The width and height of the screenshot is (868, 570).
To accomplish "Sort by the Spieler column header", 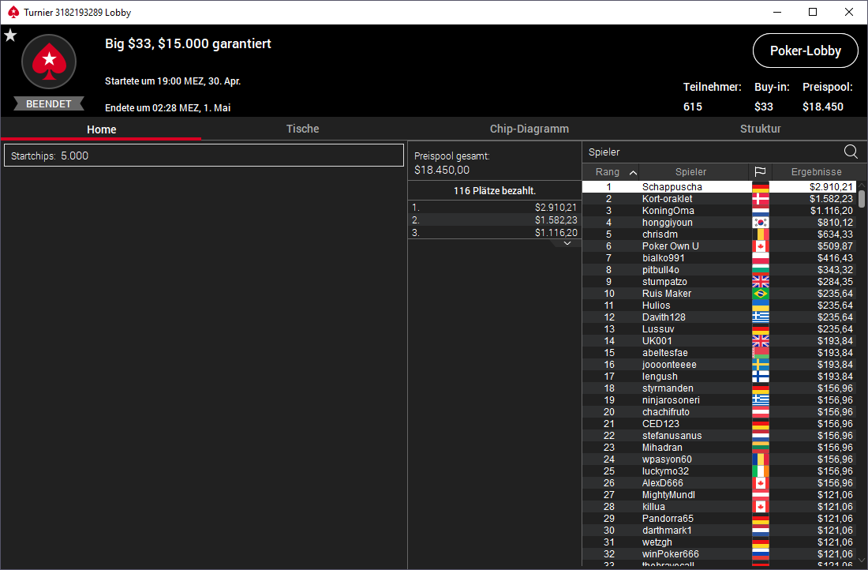I will [x=691, y=172].
